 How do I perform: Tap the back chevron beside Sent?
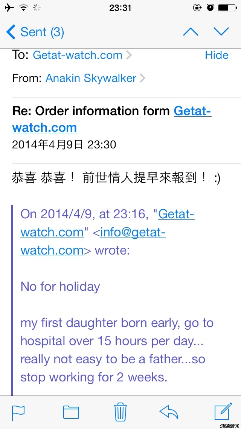click(x=11, y=32)
